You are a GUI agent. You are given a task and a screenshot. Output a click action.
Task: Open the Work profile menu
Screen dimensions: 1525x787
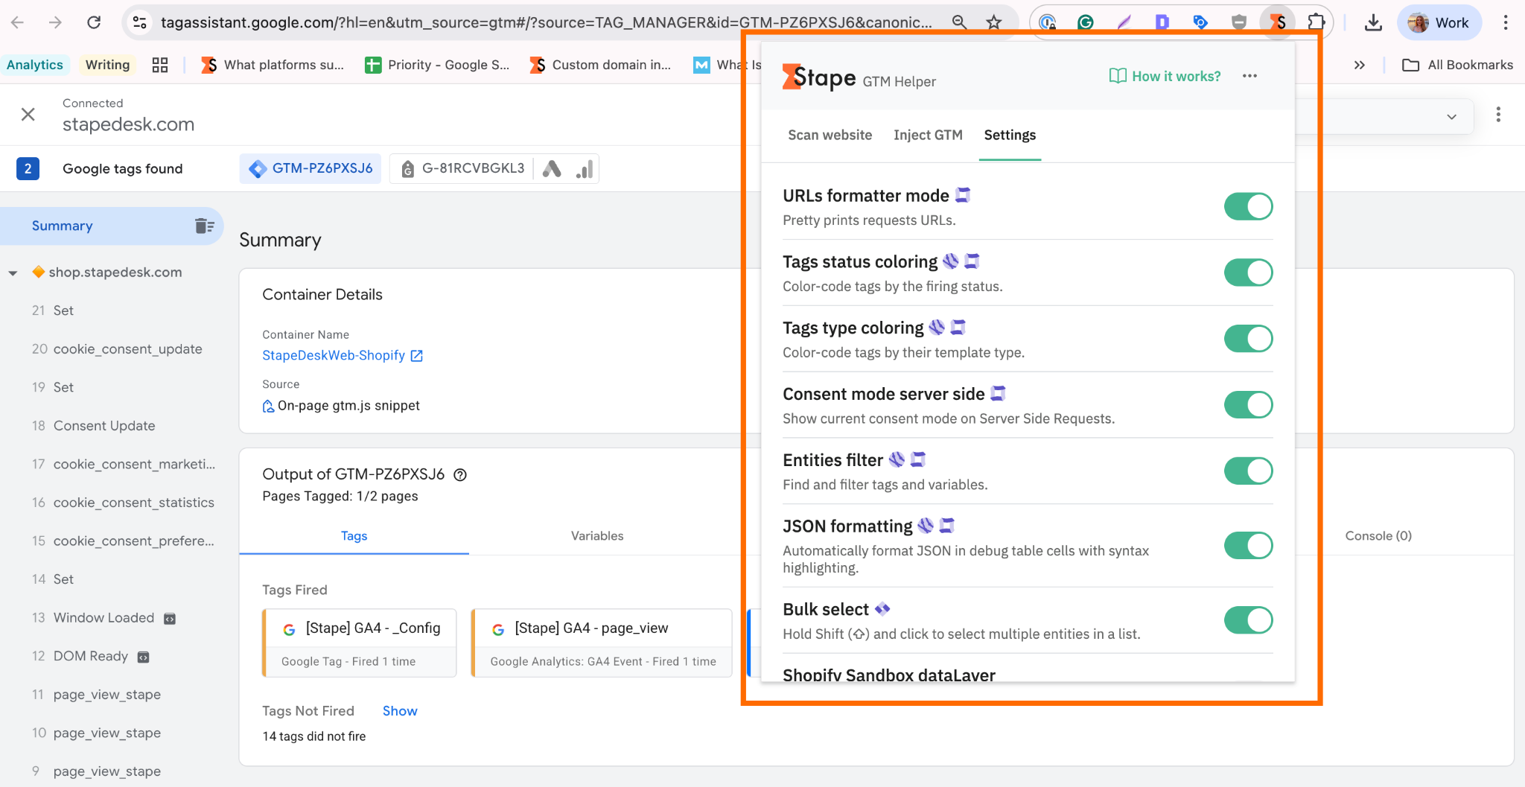click(1439, 22)
